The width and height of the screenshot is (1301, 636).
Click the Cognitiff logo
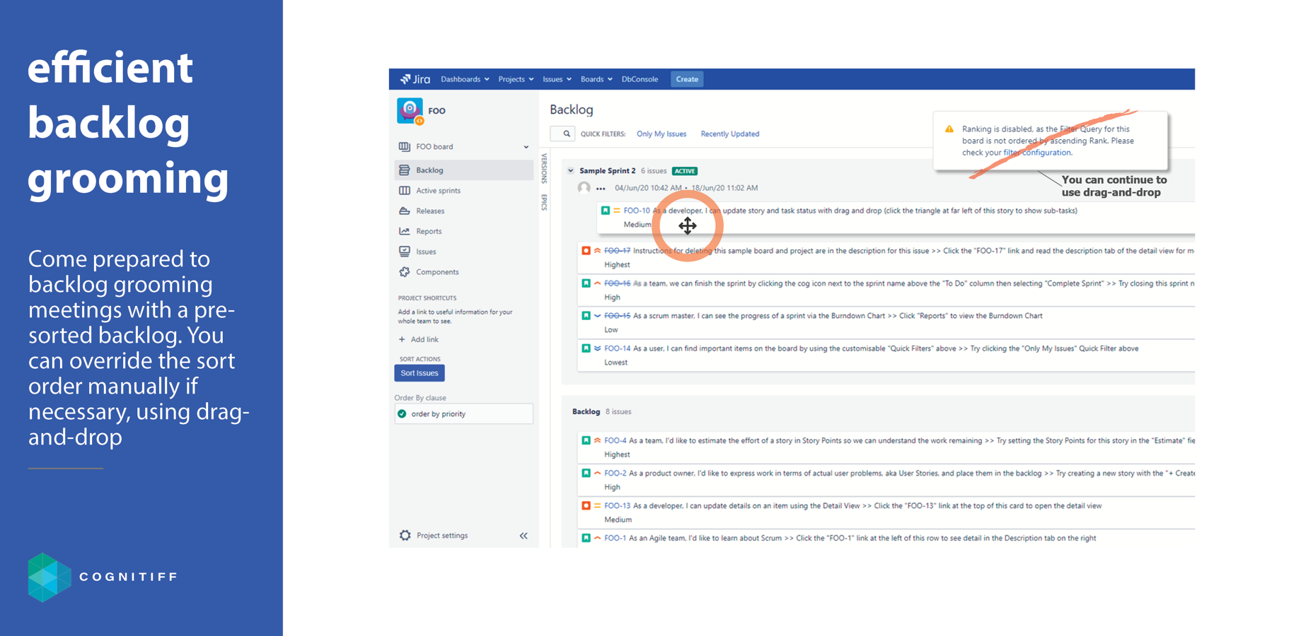point(103,577)
